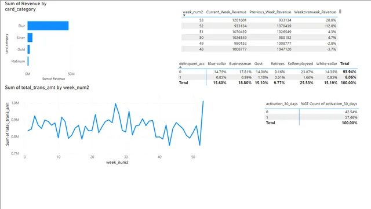Select the %GT Count of activation_30_days header
The height and width of the screenshot is (209, 371).
tap(329, 103)
